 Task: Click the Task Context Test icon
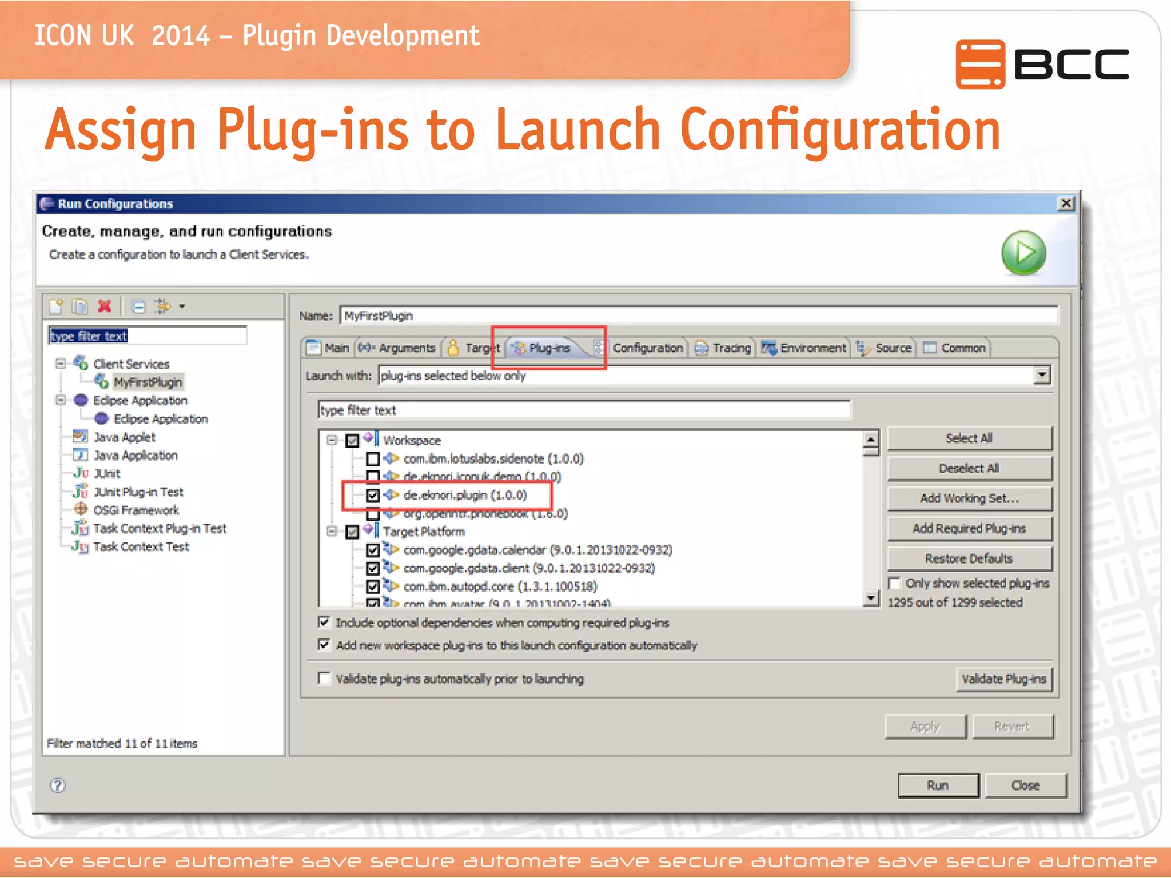81,546
